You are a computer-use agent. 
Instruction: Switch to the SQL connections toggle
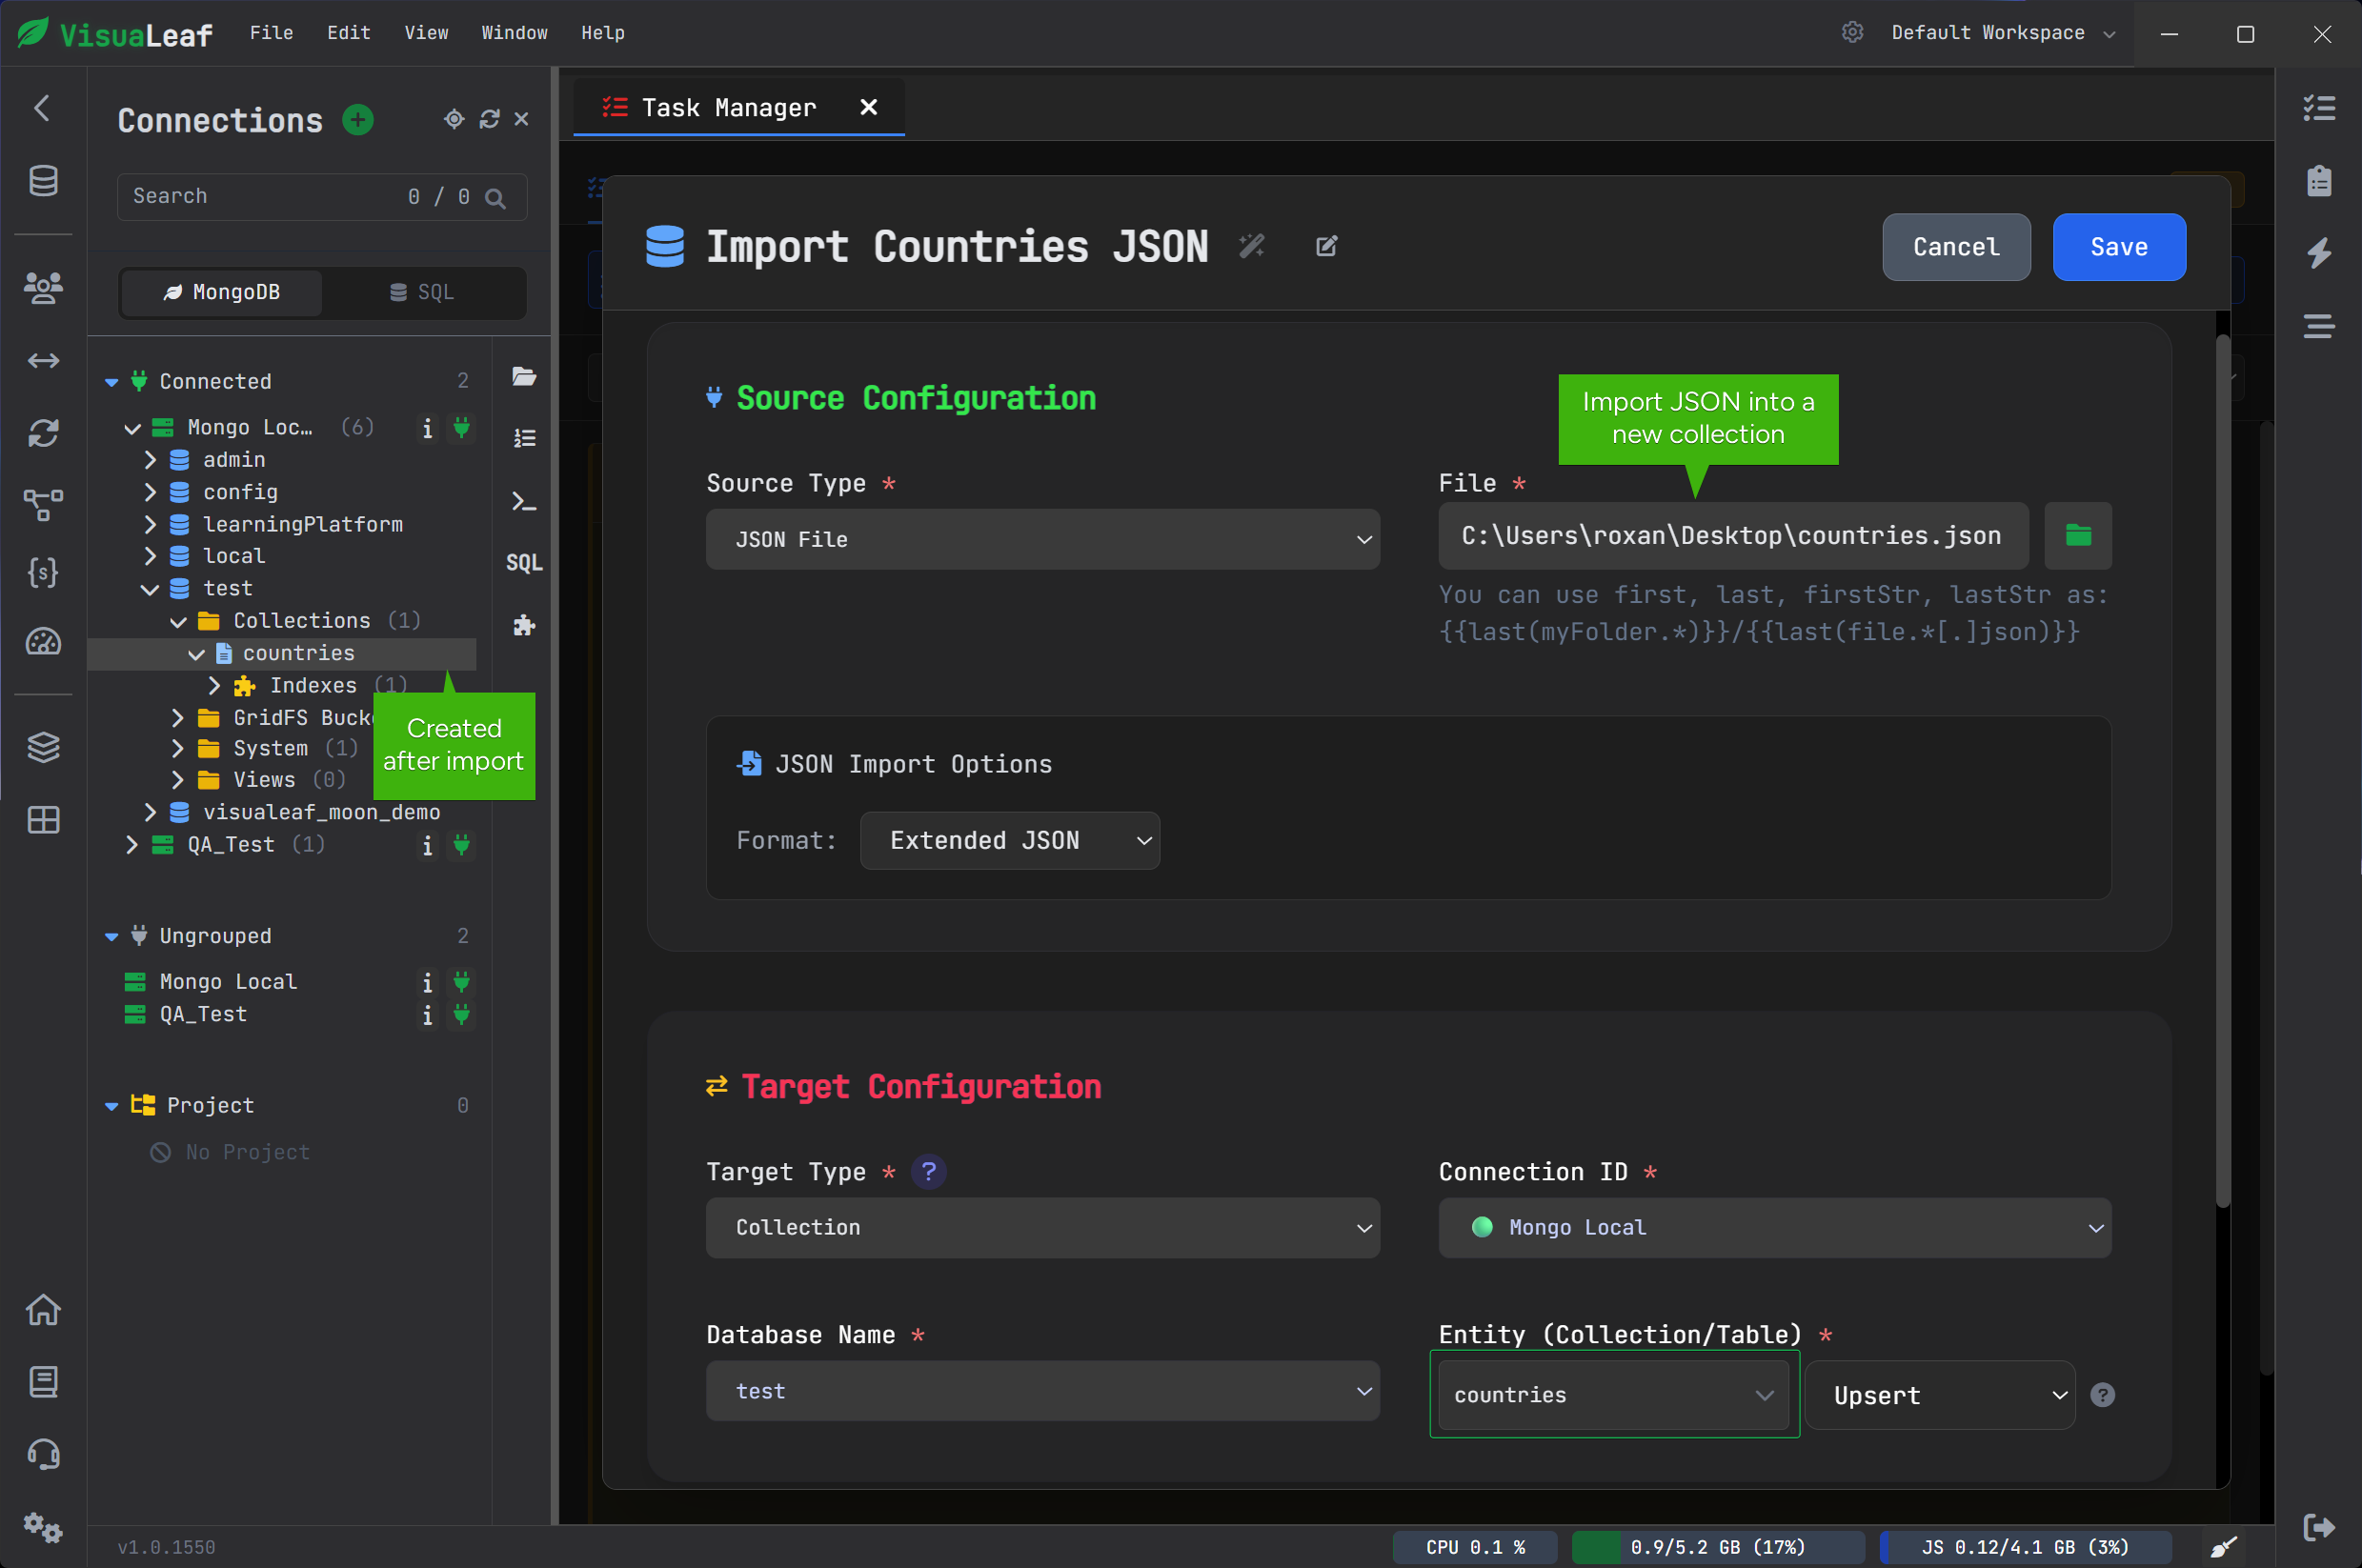[422, 292]
